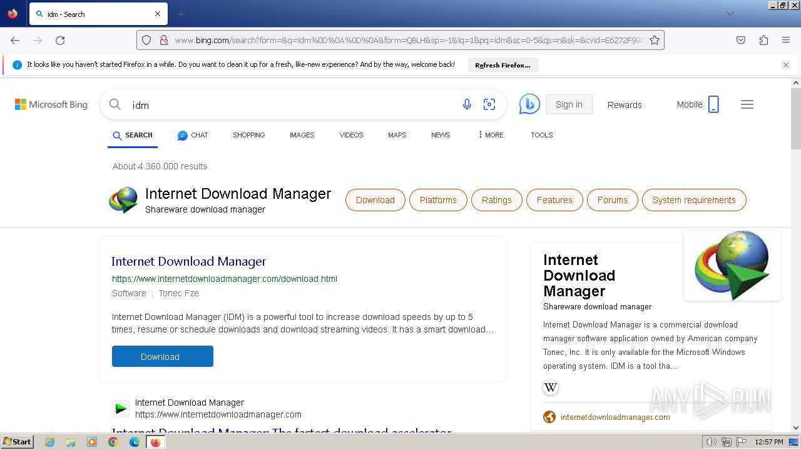The width and height of the screenshot is (801, 450).
Task: Open the Wikipedia W icon
Action: pyautogui.click(x=551, y=387)
